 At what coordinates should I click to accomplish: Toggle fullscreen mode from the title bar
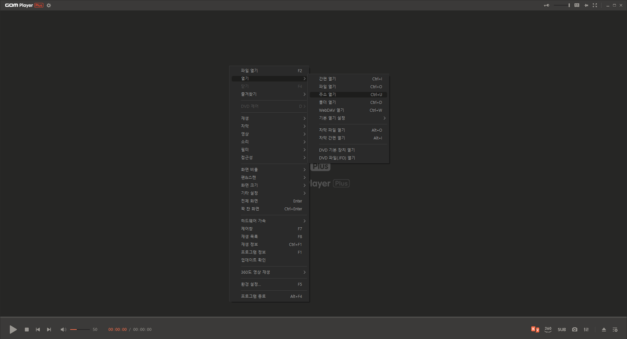(x=595, y=5)
